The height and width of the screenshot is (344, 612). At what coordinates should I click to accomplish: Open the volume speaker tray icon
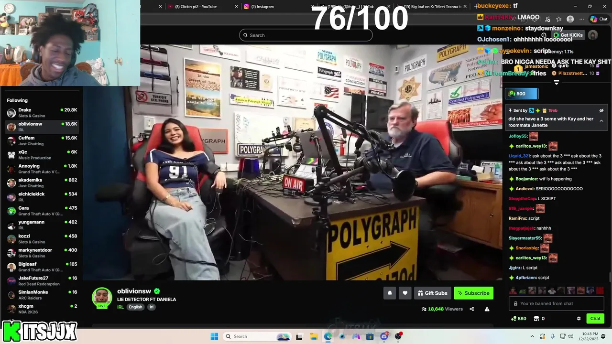coord(570,336)
